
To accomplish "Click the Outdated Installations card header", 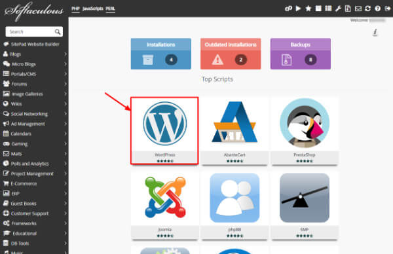I will tap(231, 45).
